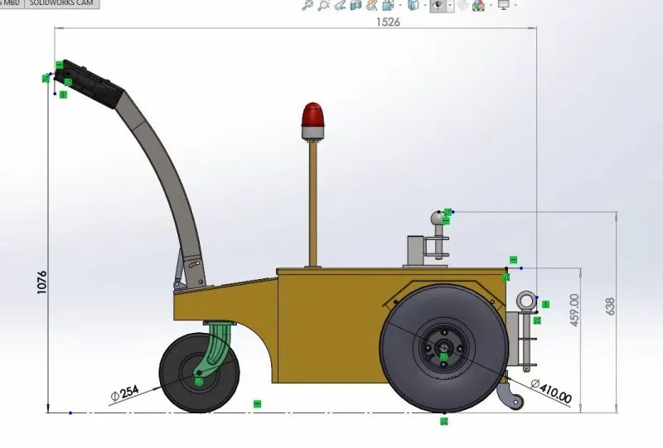This screenshot has width=663, height=448.
Task: Click the View Settings monitor icon
Action: point(502,5)
